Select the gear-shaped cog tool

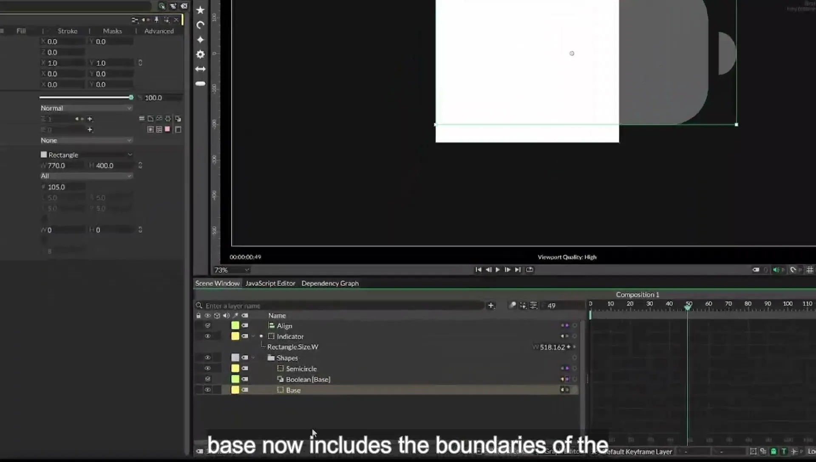200,54
